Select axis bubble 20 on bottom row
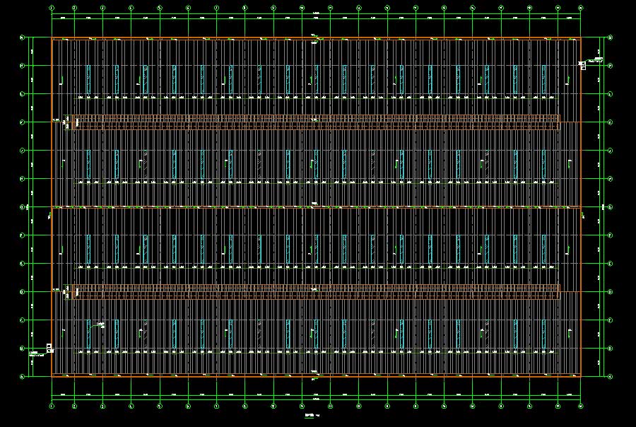Image resolution: width=636 pixels, height=427 pixels. pos(580,406)
